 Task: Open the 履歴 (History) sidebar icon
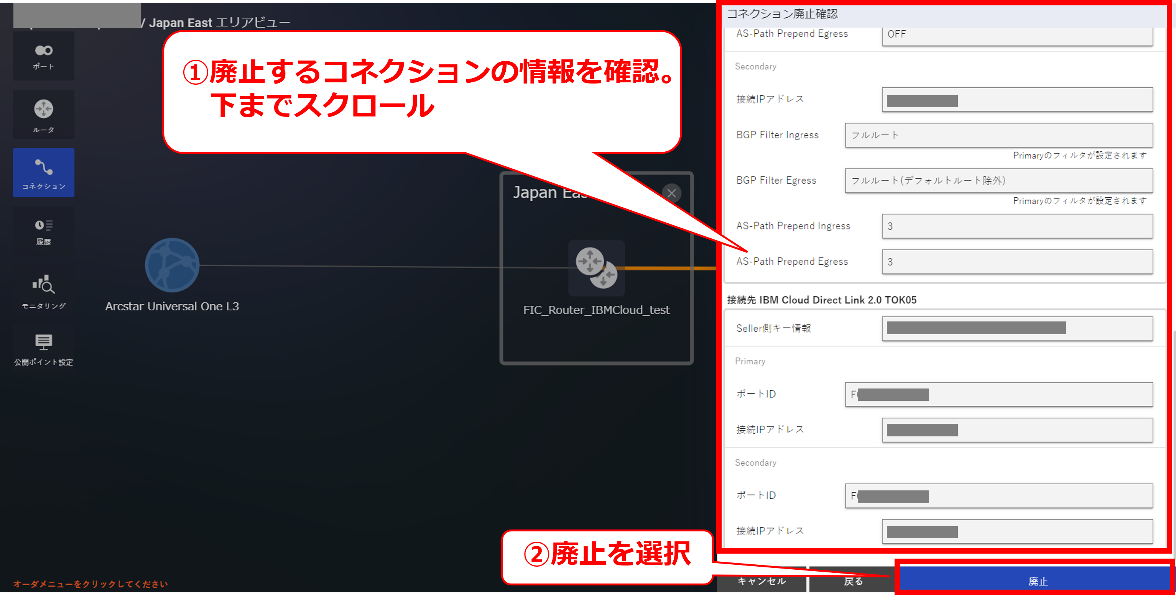click(x=43, y=231)
